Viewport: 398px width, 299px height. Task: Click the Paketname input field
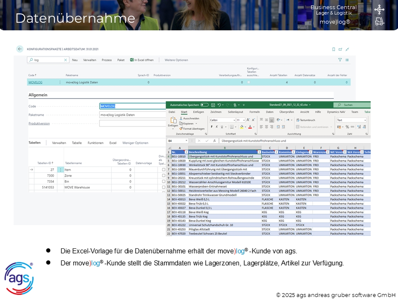(133, 115)
